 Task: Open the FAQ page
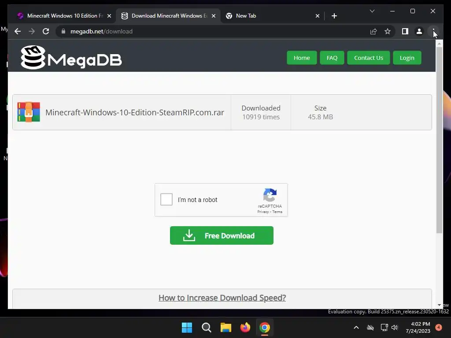332,58
